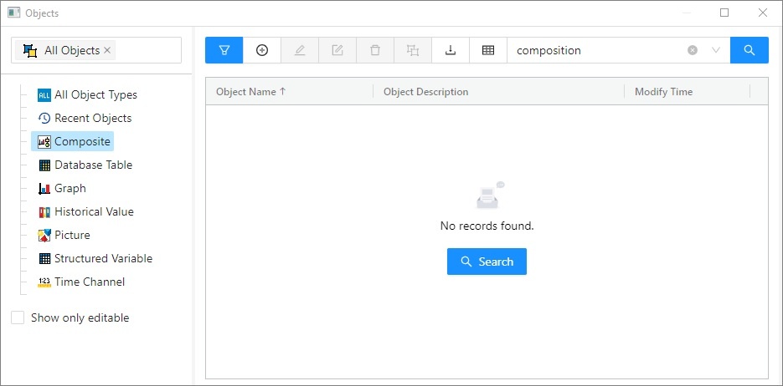Click the blue magnifier search icon button

(x=749, y=50)
